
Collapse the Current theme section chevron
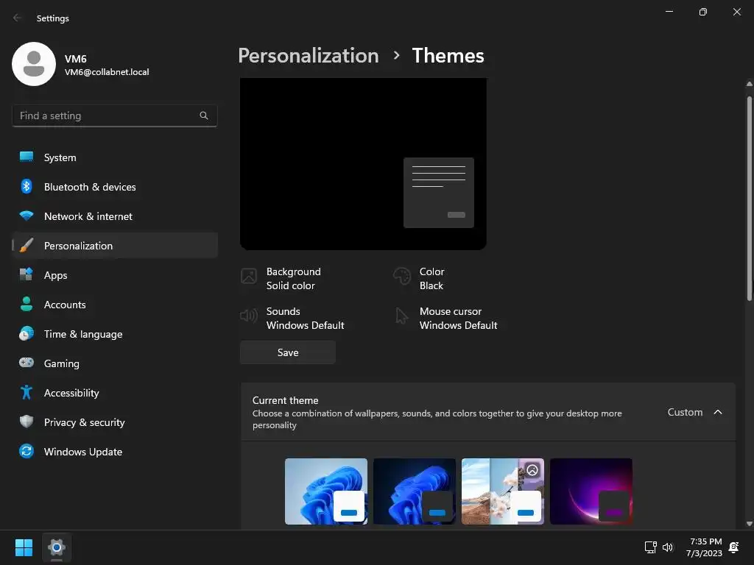(x=718, y=412)
